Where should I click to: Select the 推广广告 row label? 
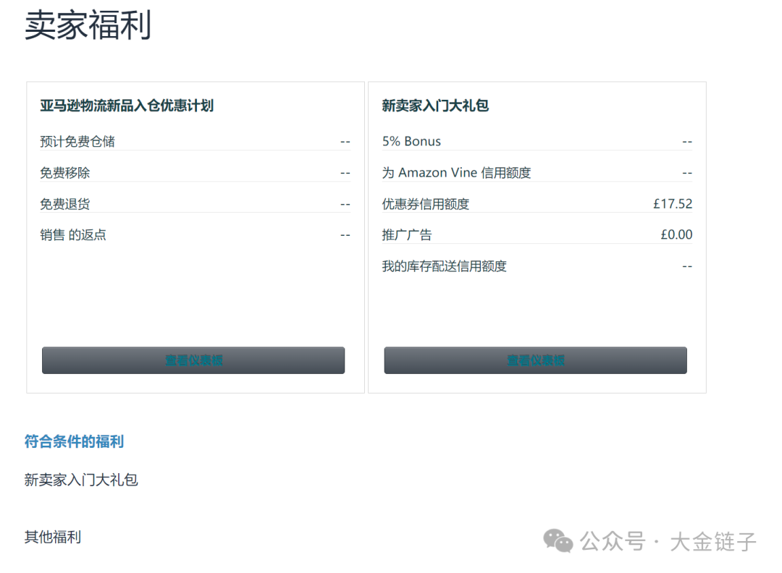coord(407,234)
